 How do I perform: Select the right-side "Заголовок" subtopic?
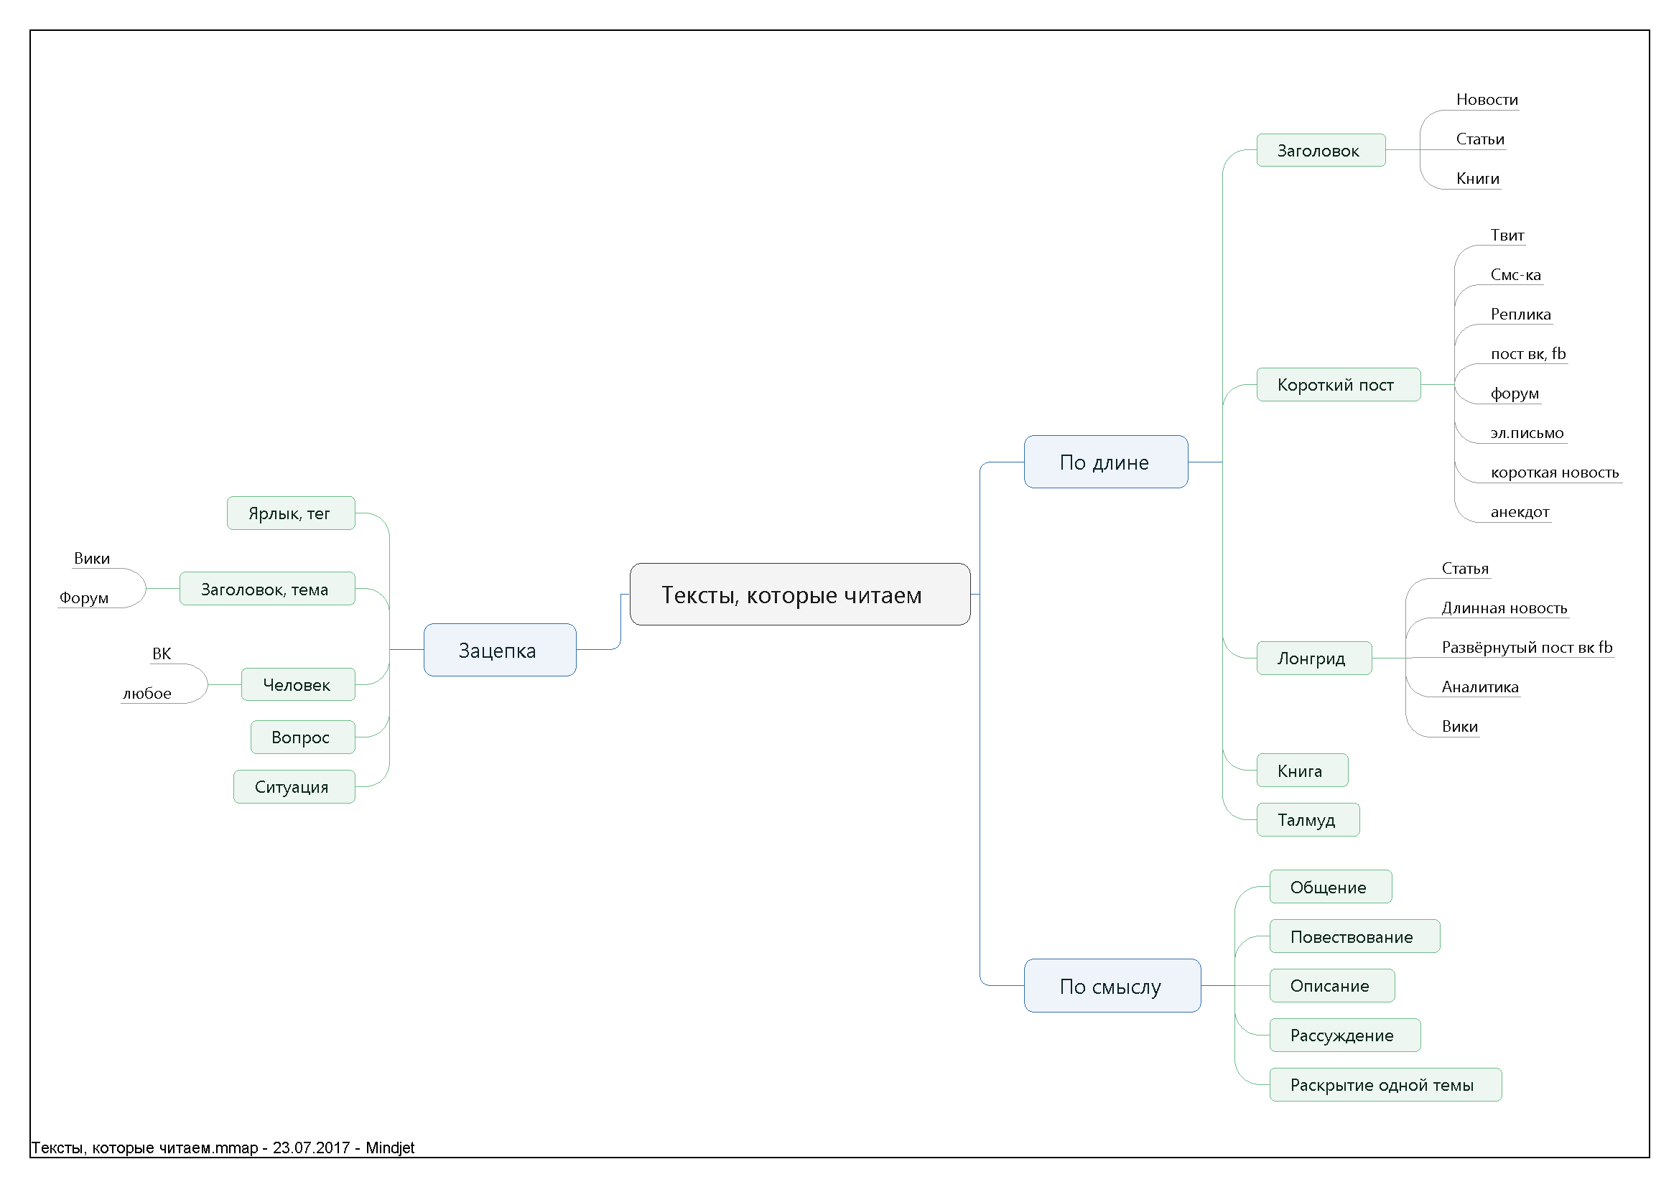(x=1320, y=151)
